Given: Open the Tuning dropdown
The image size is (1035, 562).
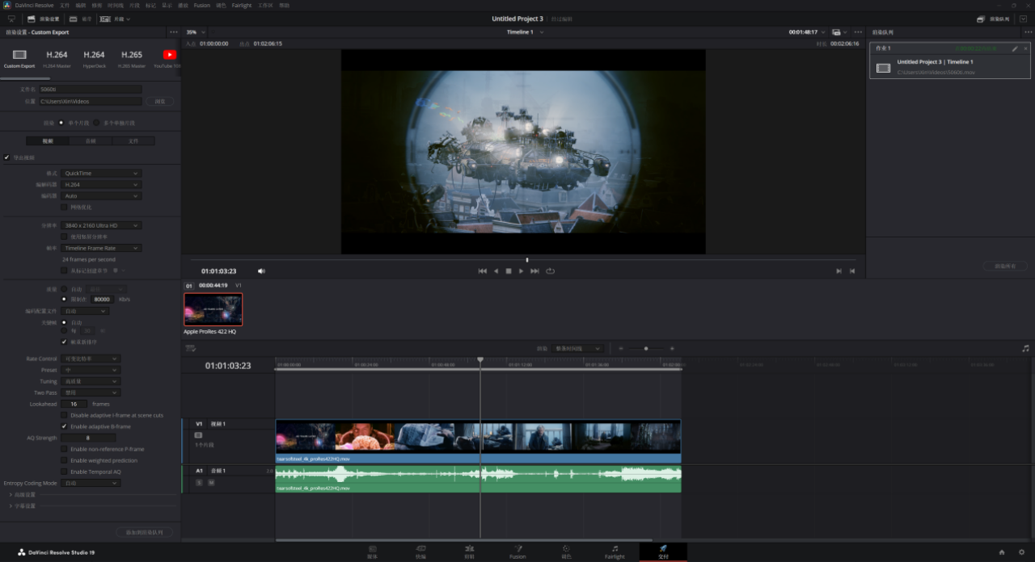Looking at the screenshot, I should point(91,381).
